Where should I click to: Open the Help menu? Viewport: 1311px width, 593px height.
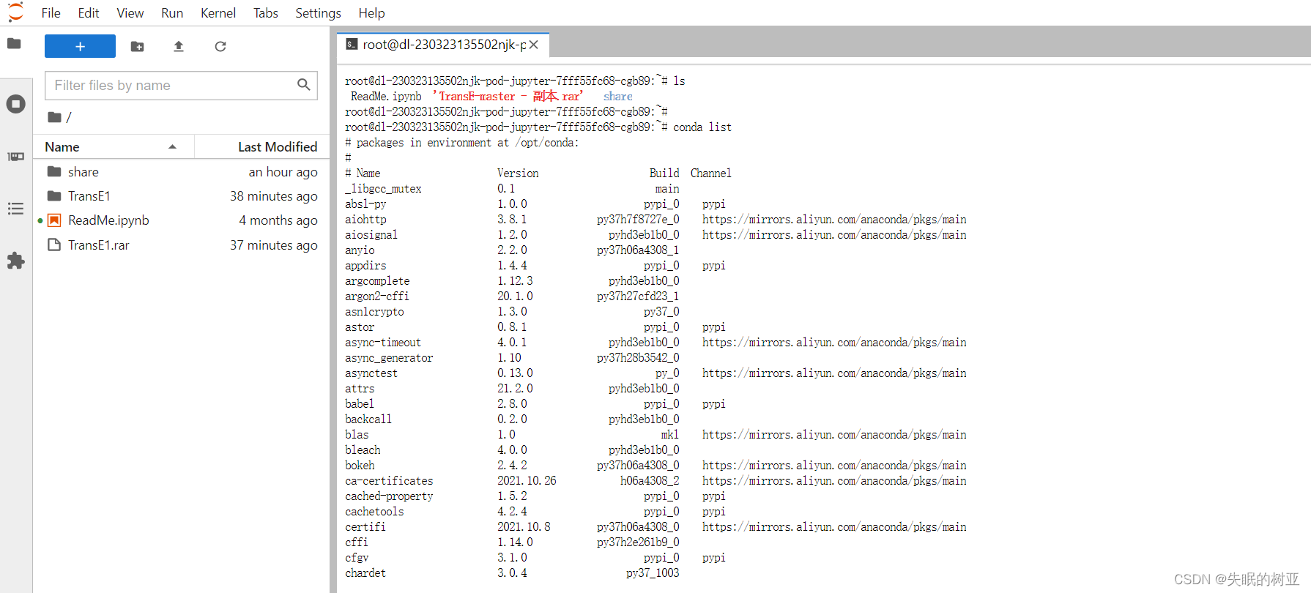(371, 13)
